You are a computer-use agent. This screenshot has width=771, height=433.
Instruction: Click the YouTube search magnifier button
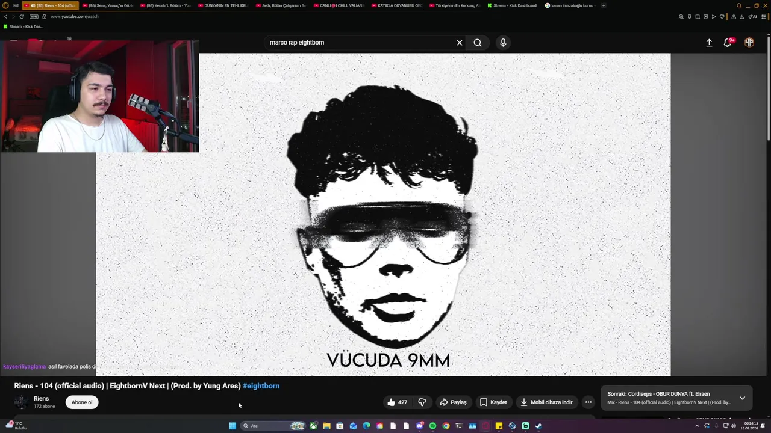478,43
